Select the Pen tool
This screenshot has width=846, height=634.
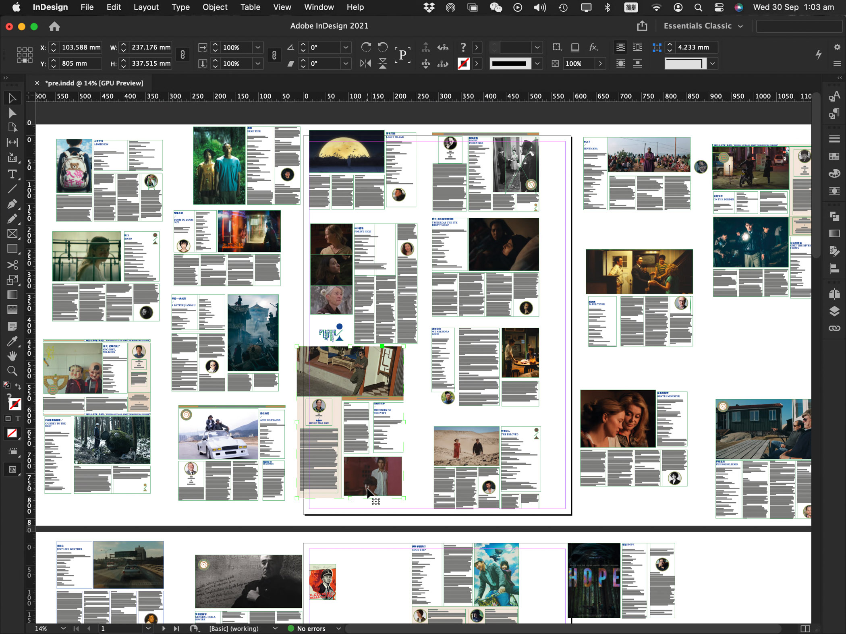coord(12,204)
